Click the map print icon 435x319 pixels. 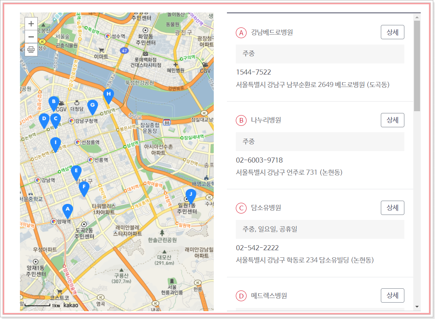(x=31, y=50)
